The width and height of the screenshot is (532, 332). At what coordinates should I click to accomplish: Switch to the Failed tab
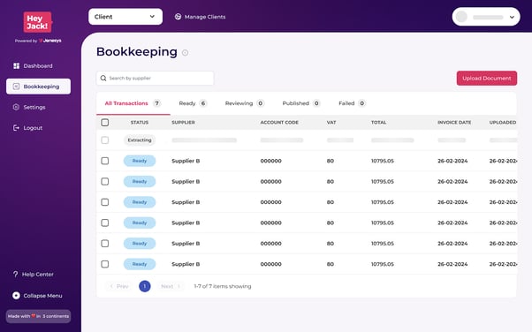pos(353,103)
